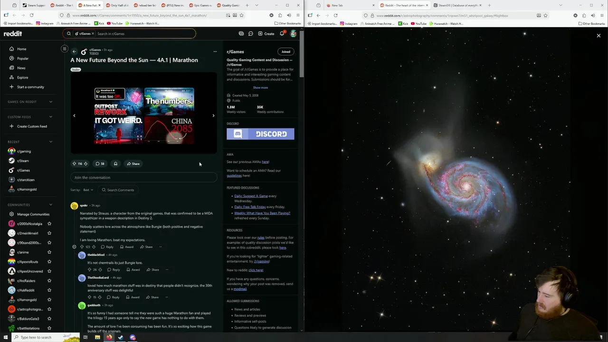This screenshot has width=608, height=342.
Task: Open File Explorer from the taskbar
Action: pyautogui.click(x=97, y=337)
